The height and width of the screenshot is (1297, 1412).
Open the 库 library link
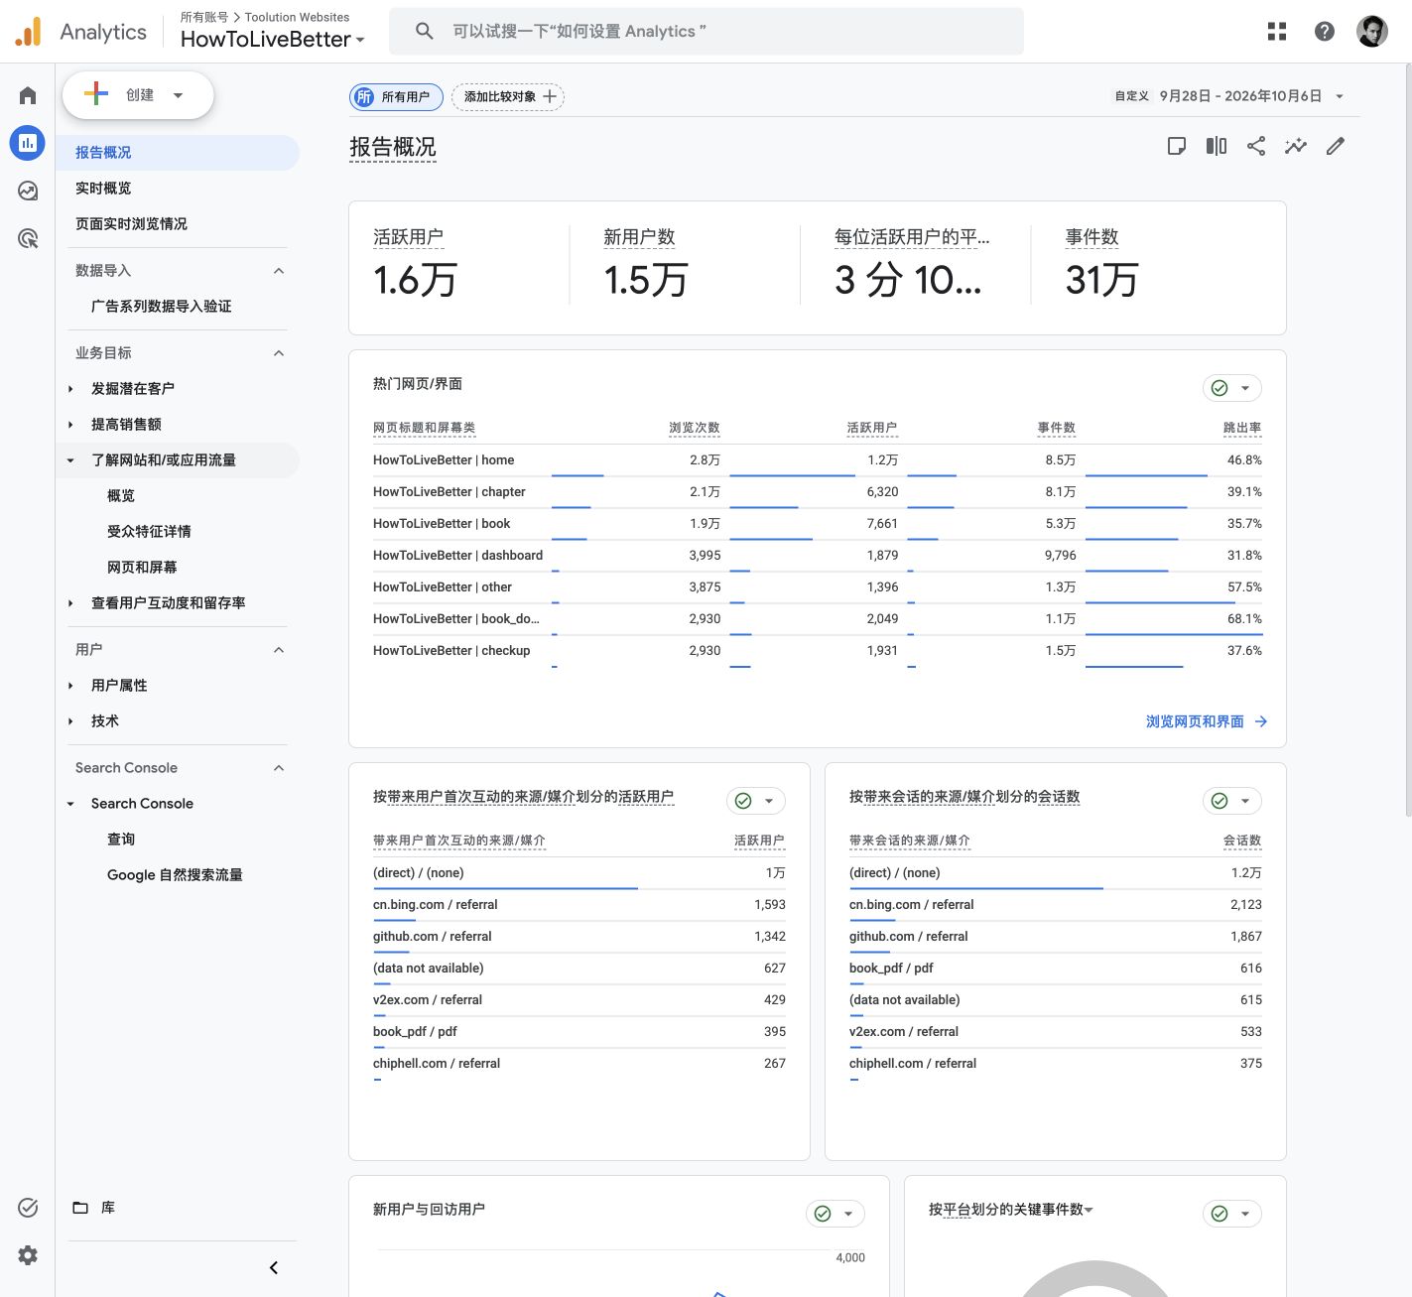click(94, 1208)
